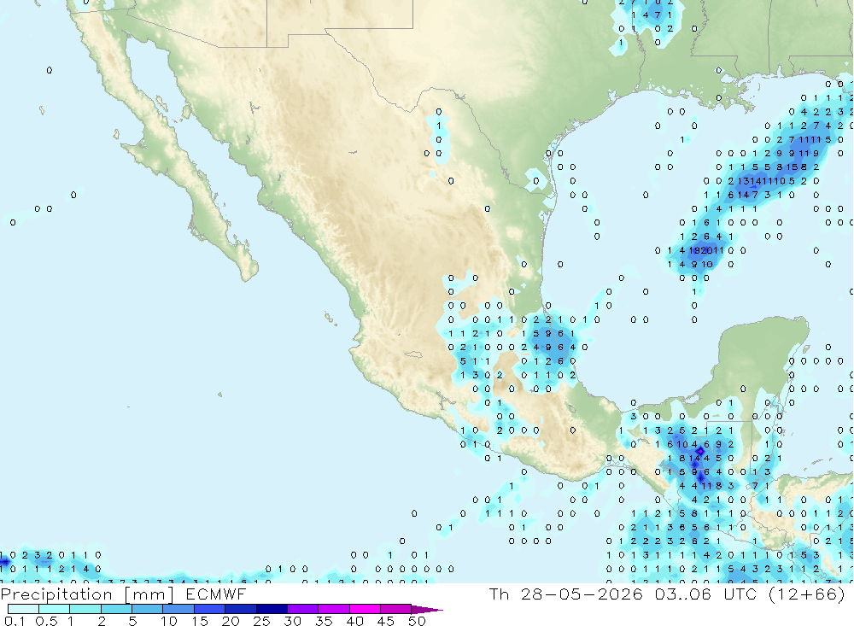Click the above-50 arrow tip of legend

point(427,609)
